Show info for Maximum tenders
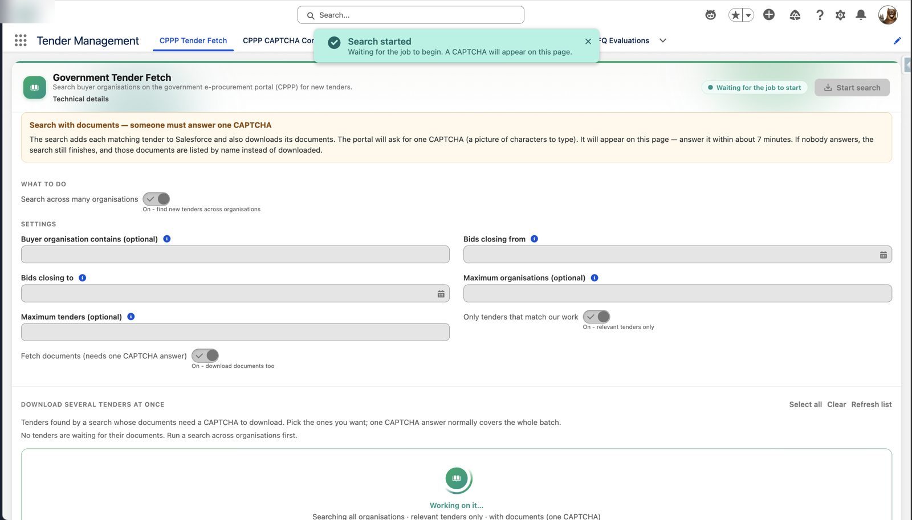Viewport: 912px width, 520px height. pyautogui.click(x=131, y=316)
